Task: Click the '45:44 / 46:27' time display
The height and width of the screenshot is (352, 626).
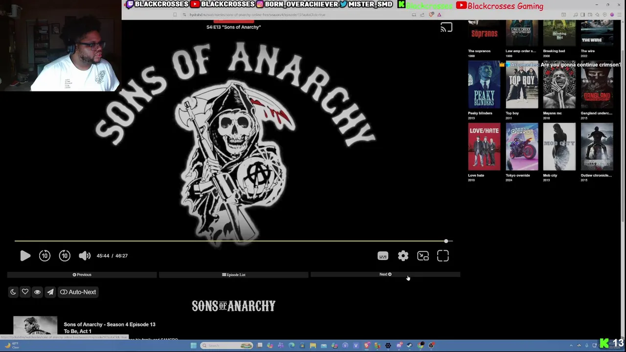Action: [x=112, y=256]
